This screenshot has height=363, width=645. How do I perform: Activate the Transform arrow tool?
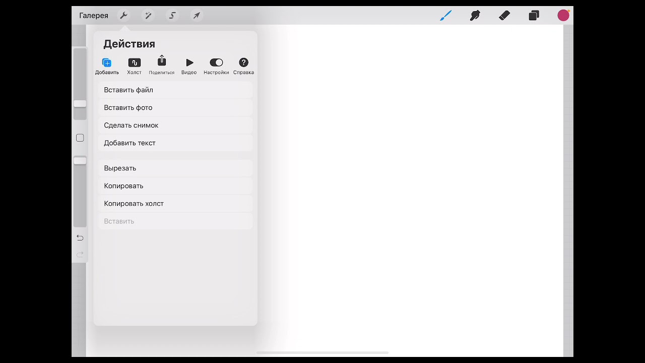197,16
